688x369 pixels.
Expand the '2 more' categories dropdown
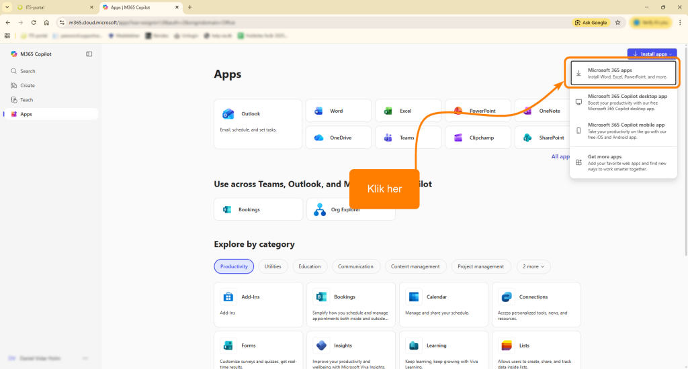[533, 266]
